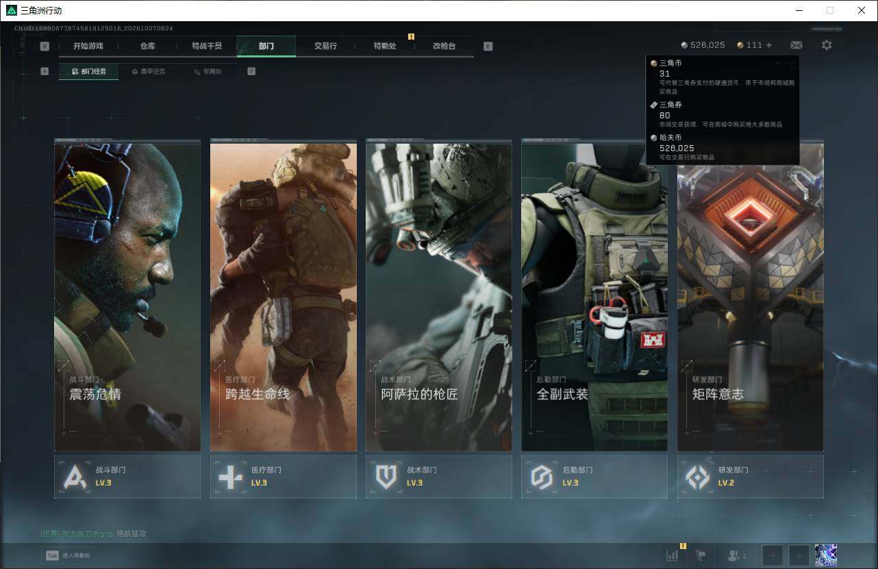Switch to the 改枪台 tab
The height and width of the screenshot is (569, 878).
pos(444,46)
